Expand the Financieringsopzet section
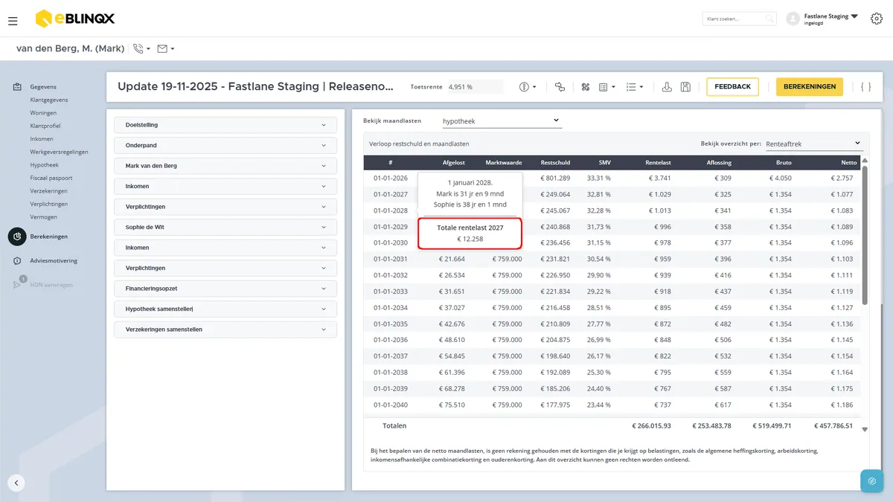 coord(225,289)
